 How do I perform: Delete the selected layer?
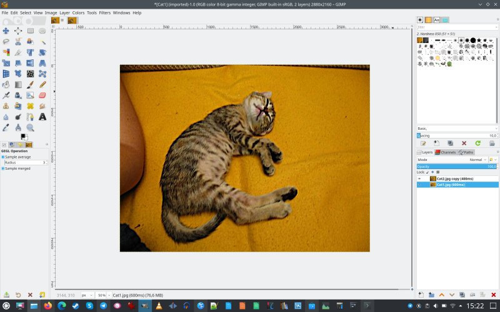tap(493, 295)
